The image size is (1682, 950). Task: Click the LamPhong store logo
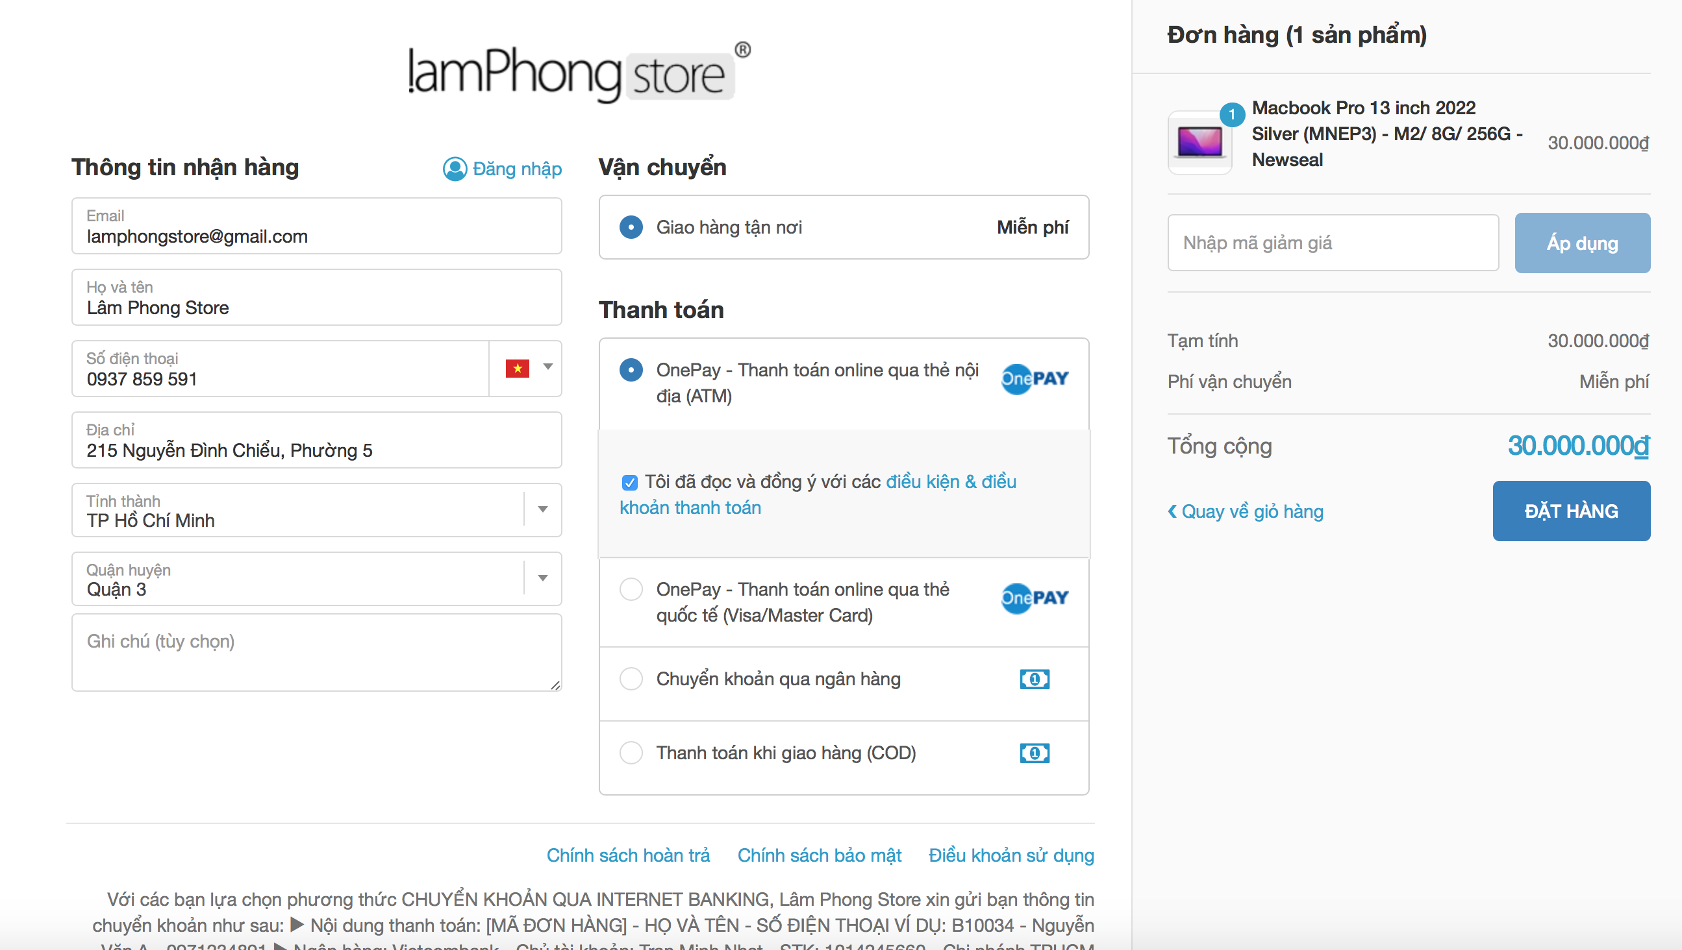click(x=579, y=73)
